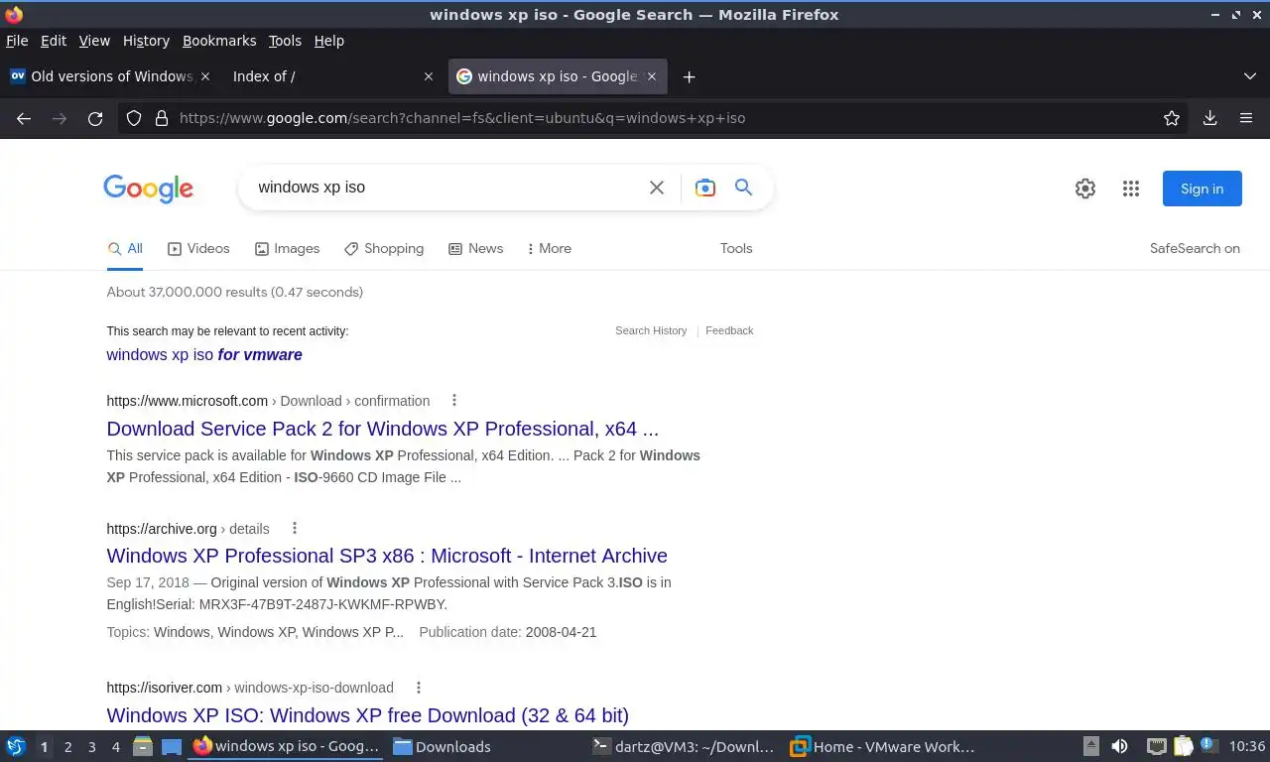The width and height of the screenshot is (1270, 762).
Task: Submit the search with the magnifier icon
Action: click(743, 187)
